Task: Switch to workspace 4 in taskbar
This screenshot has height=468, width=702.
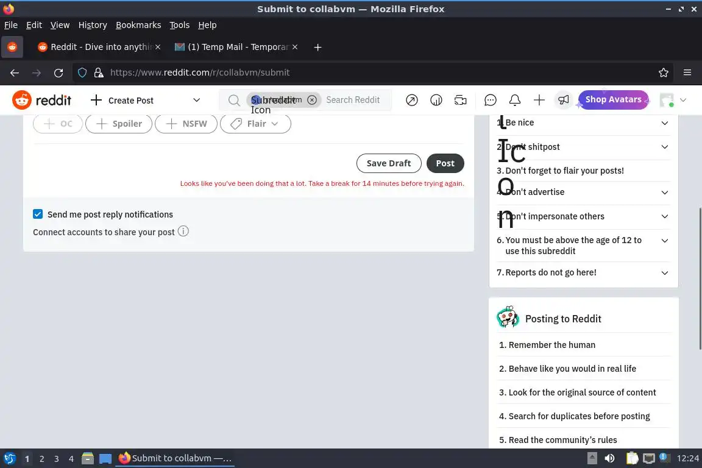Action: (x=71, y=459)
